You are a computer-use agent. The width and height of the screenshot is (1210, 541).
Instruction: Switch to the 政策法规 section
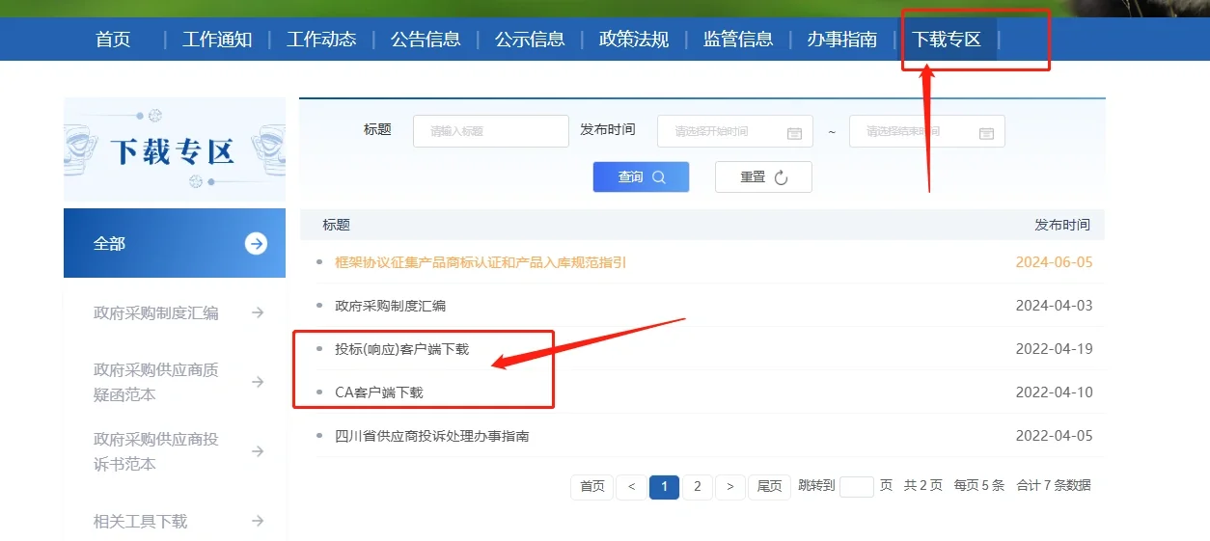pyautogui.click(x=634, y=40)
